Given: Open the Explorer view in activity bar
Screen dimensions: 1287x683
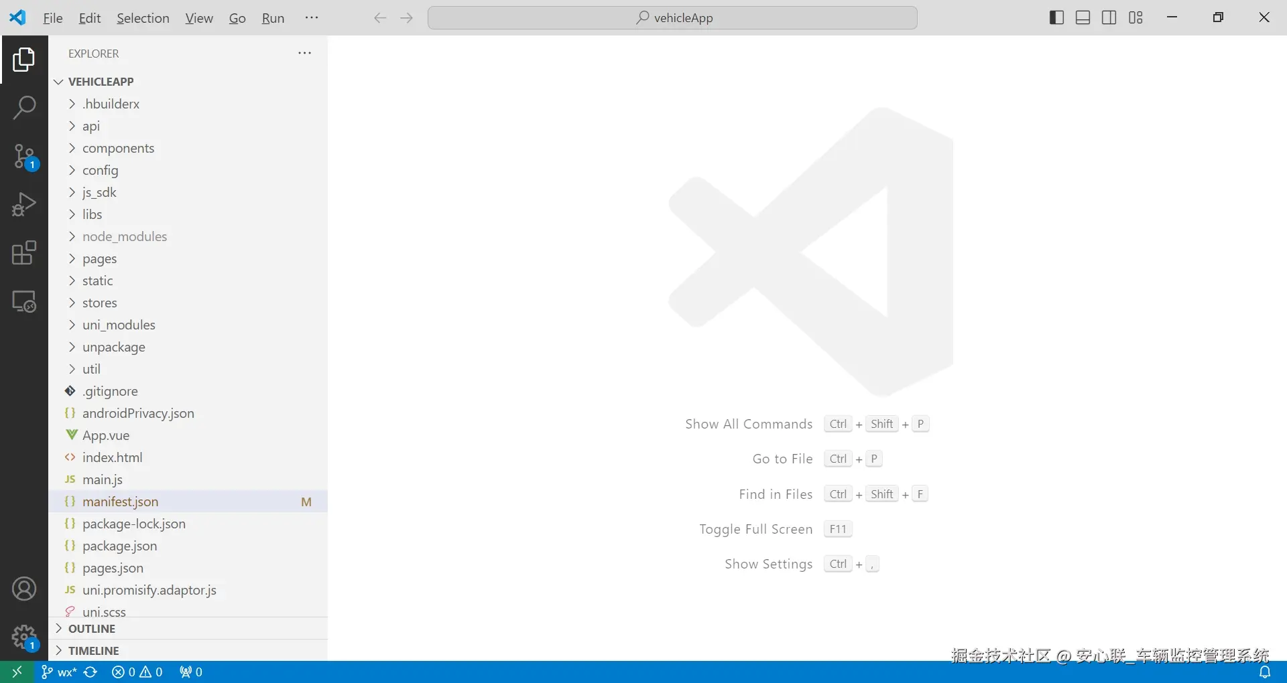Looking at the screenshot, I should [x=24, y=60].
